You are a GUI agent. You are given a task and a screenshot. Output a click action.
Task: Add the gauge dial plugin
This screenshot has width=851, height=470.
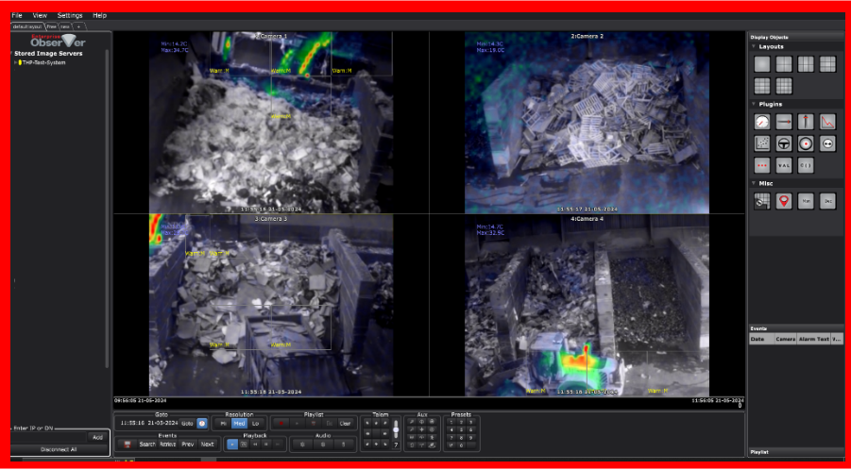(x=762, y=122)
